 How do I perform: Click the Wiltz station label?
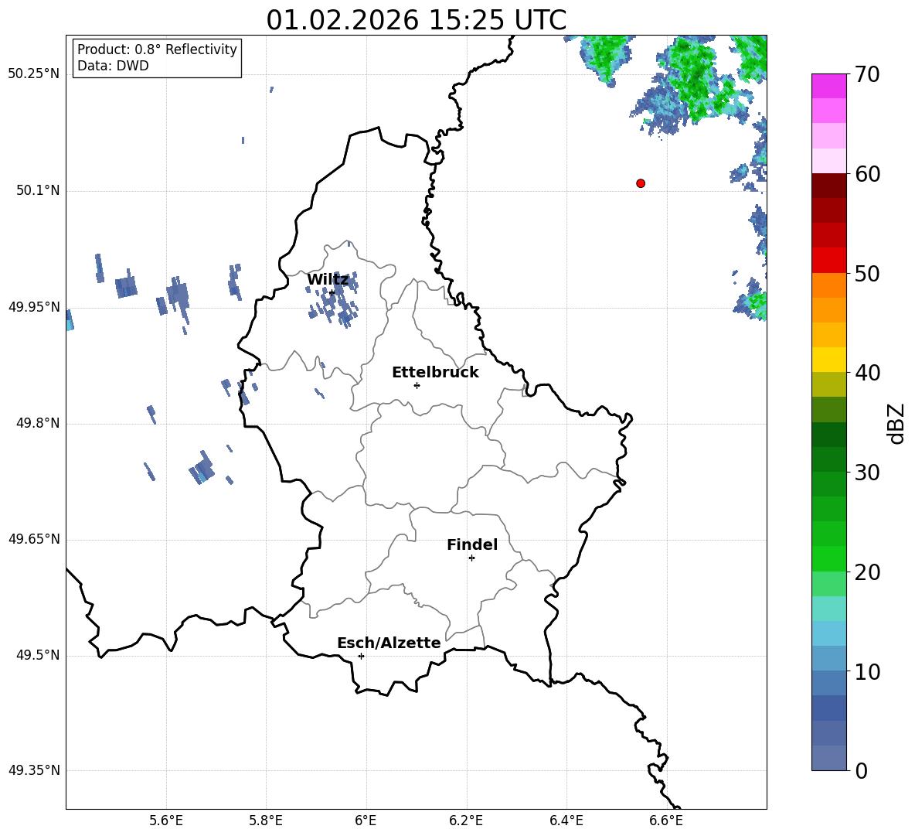tap(328, 280)
